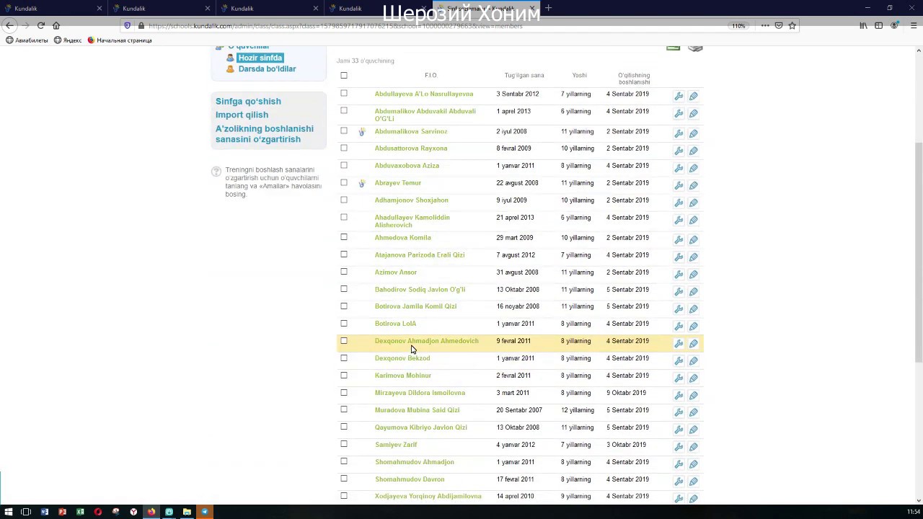Select Hozir sinfda in the sidebar
923x519 pixels.
260,58
